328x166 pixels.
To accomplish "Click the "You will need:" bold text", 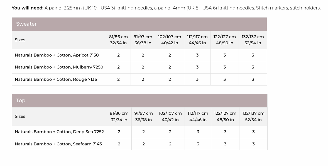I will coord(28,8).
